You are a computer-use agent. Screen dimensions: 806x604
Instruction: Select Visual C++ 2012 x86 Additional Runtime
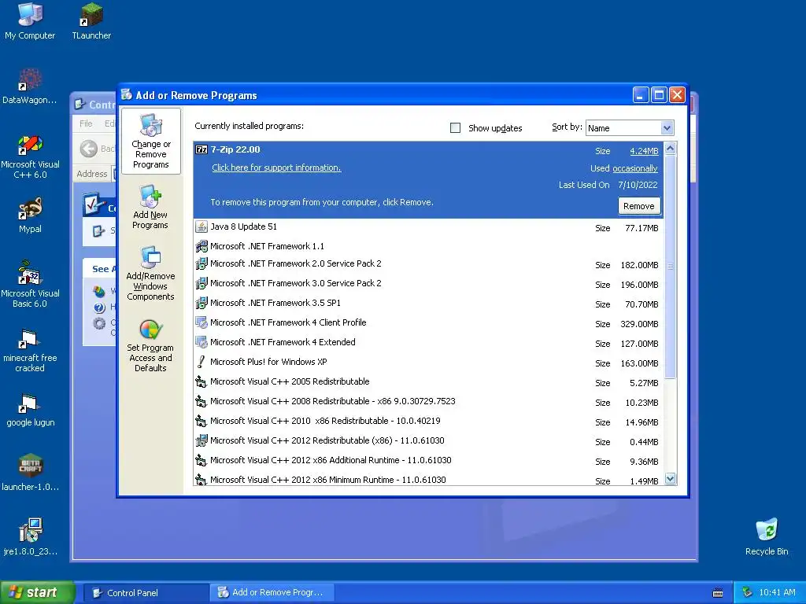tap(429, 461)
